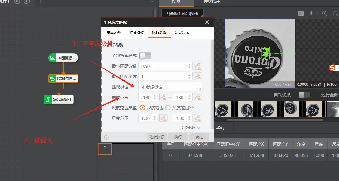
Task: Select the leftmost bottle cap thumbnail
Action: click(223, 109)
